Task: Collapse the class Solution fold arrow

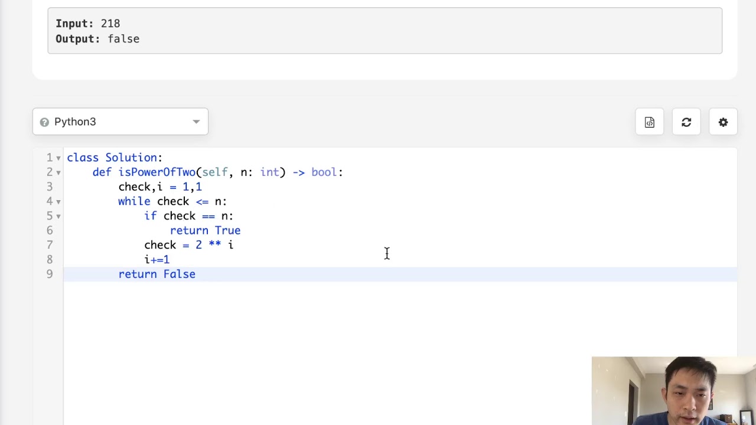Action: pyautogui.click(x=58, y=158)
